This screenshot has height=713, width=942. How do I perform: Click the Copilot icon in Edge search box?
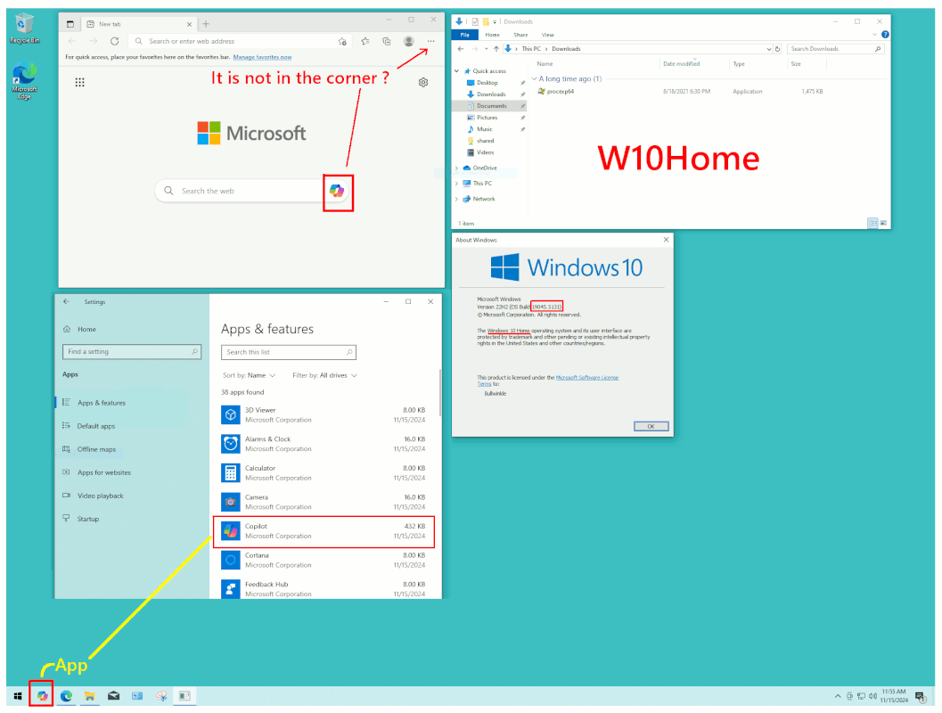click(337, 191)
